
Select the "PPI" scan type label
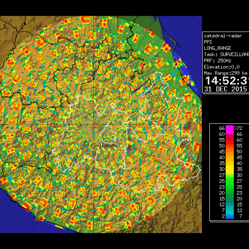(x=208, y=42)
